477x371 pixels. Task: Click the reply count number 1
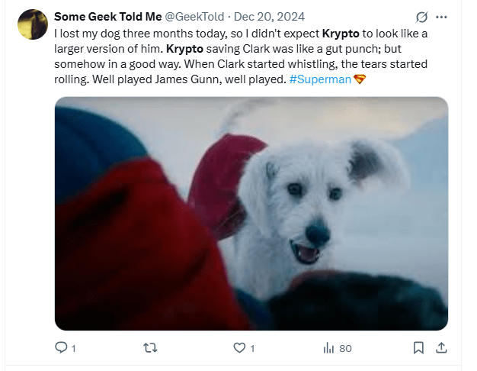(74, 349)
